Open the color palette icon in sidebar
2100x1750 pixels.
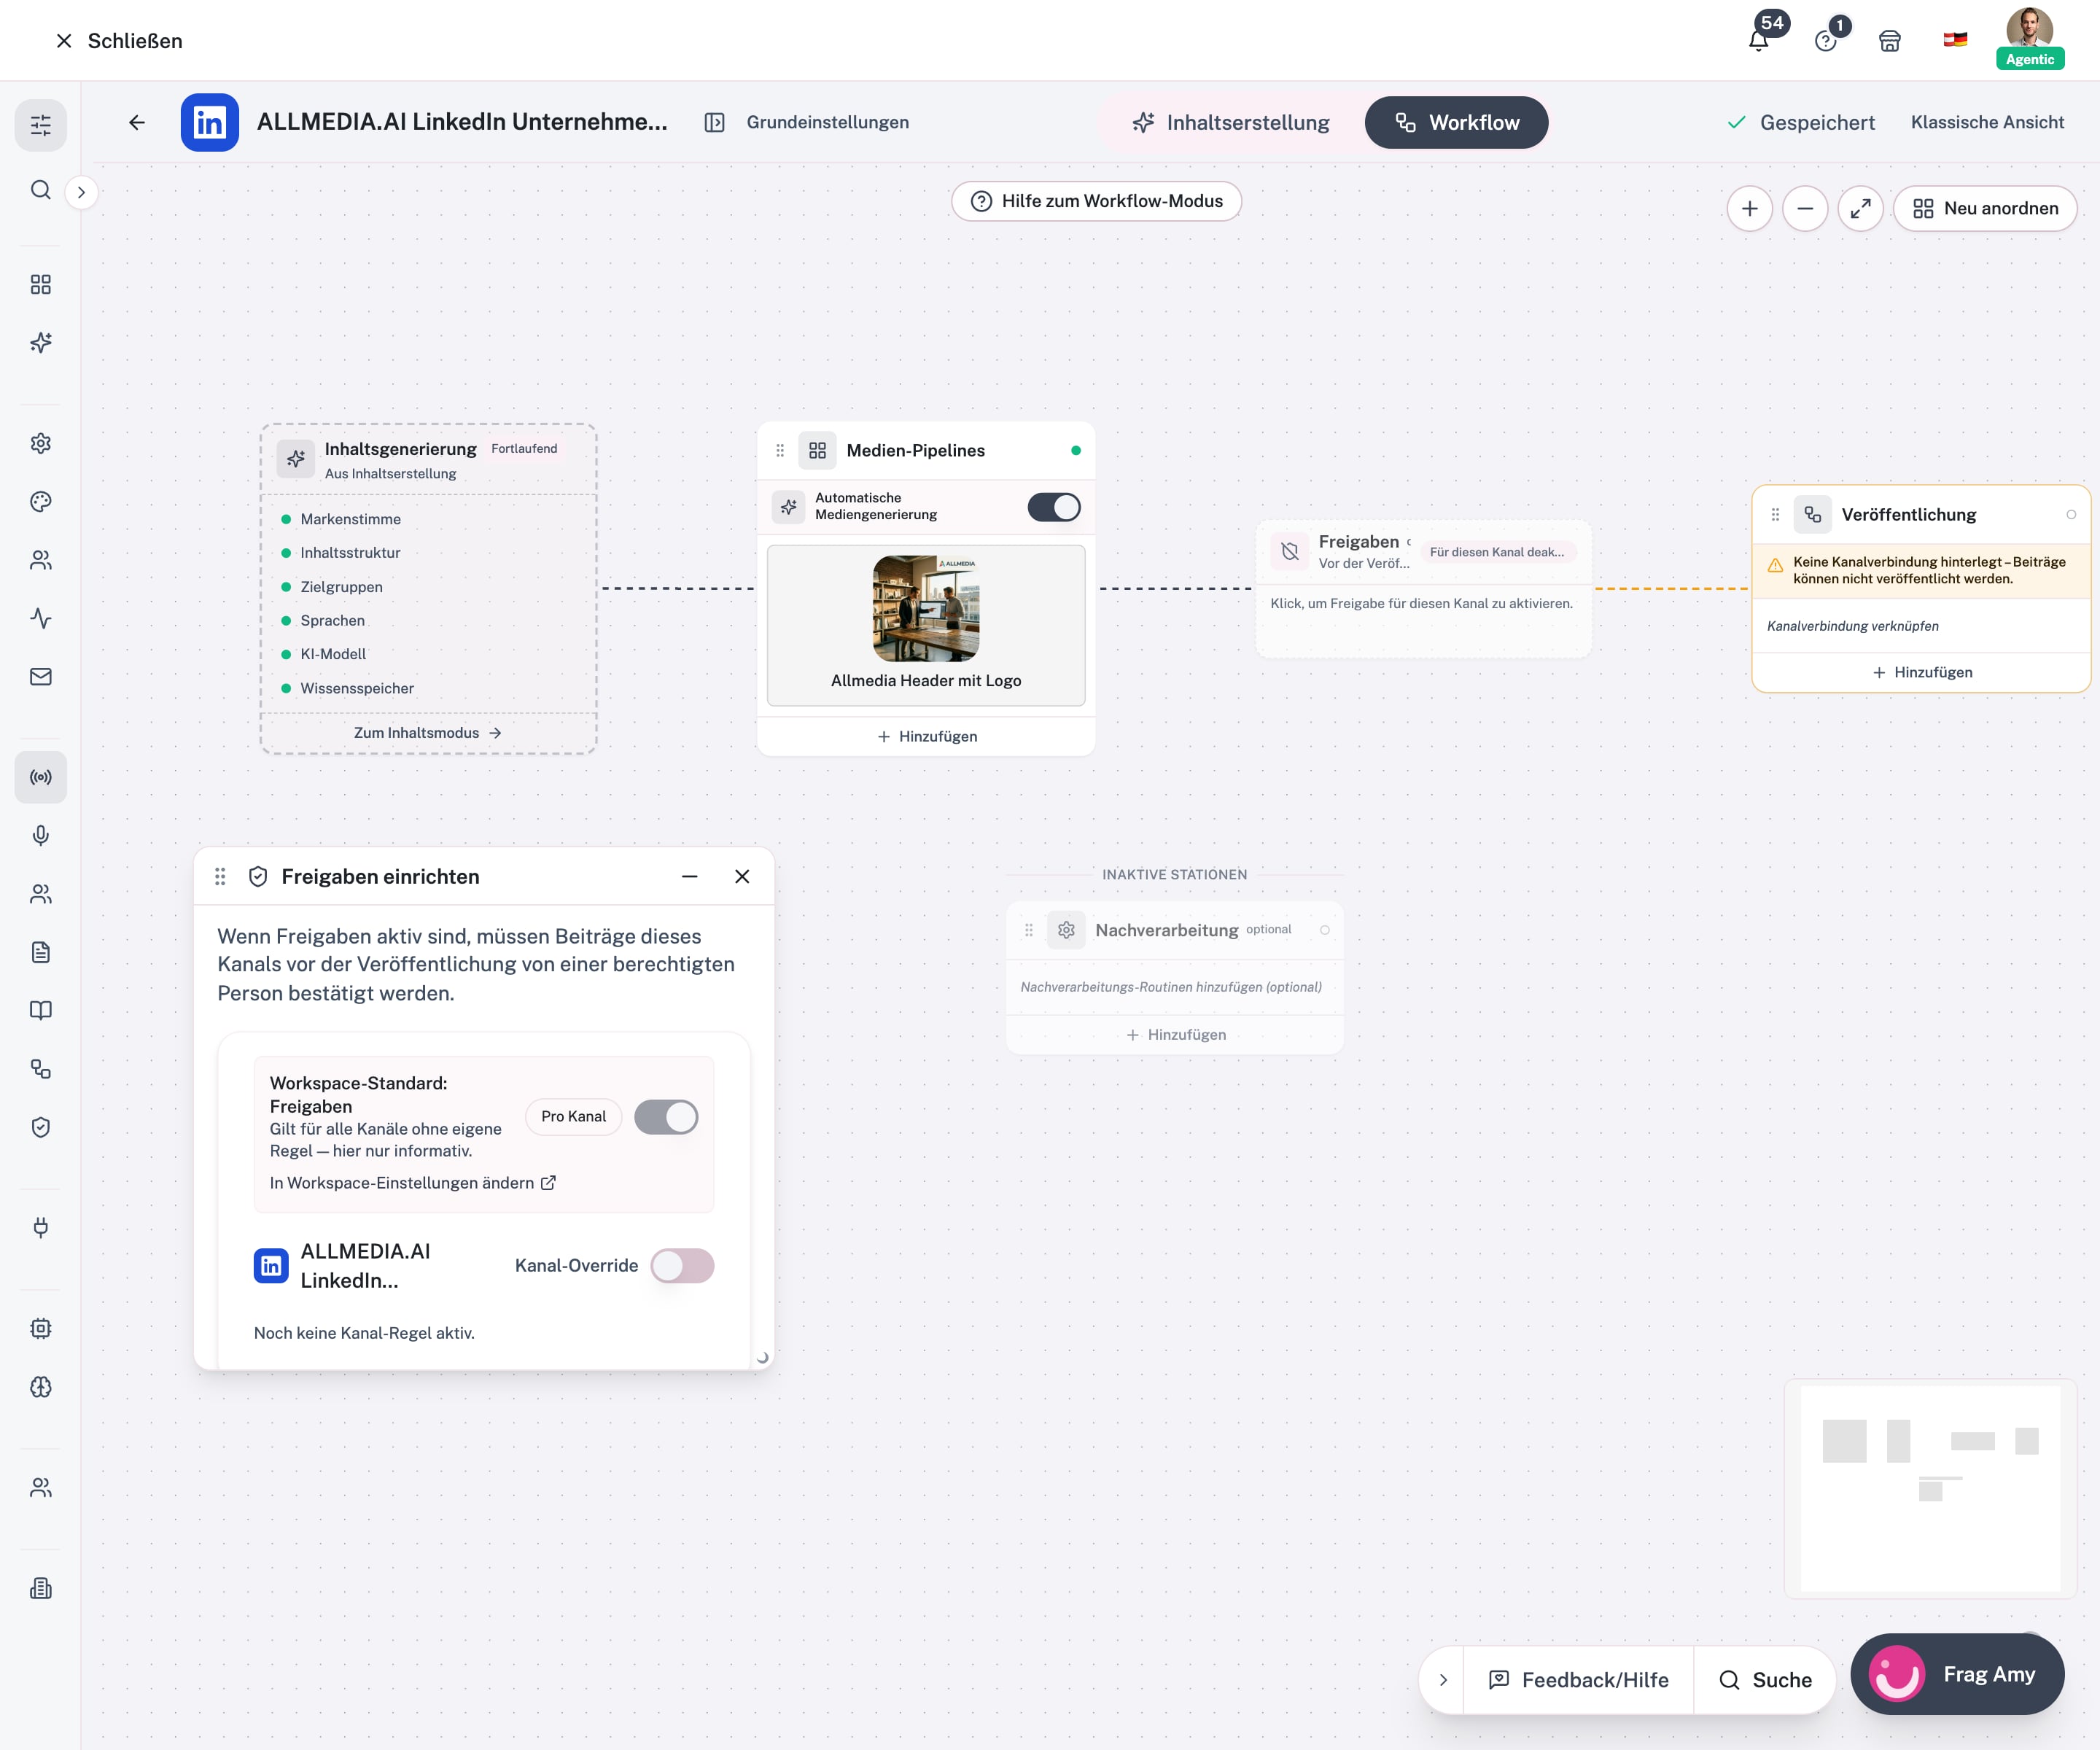coord(41,502)
